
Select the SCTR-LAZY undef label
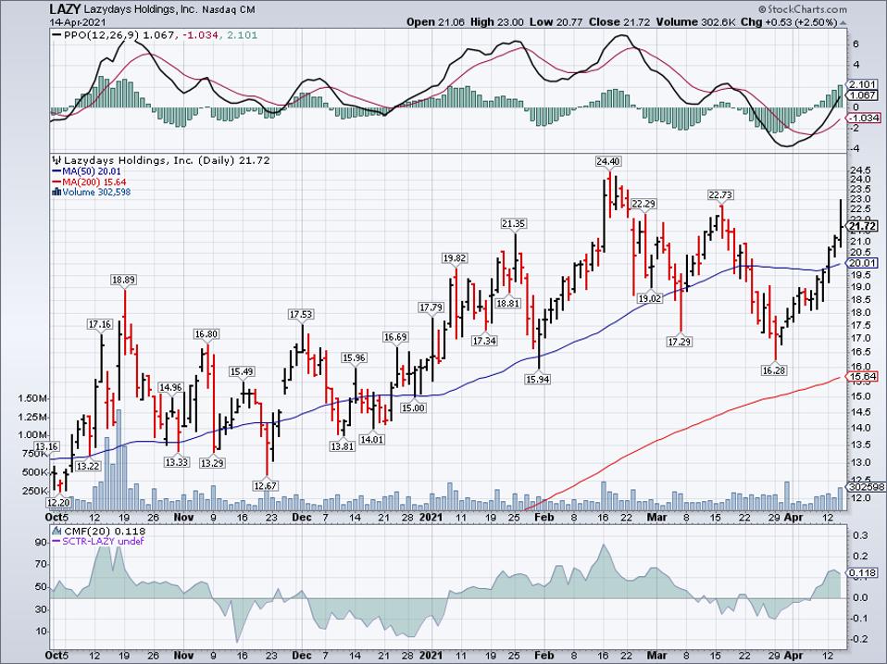pos(103,541)
